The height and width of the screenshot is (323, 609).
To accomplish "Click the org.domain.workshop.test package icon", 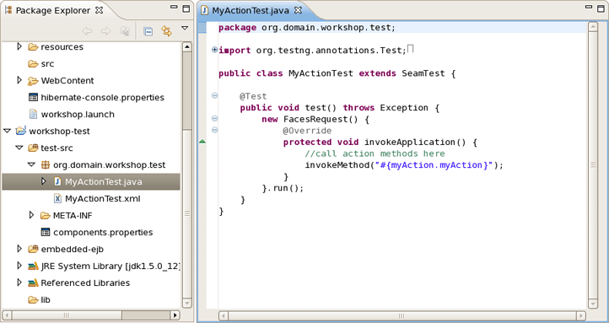I will [x=46, y=164].
